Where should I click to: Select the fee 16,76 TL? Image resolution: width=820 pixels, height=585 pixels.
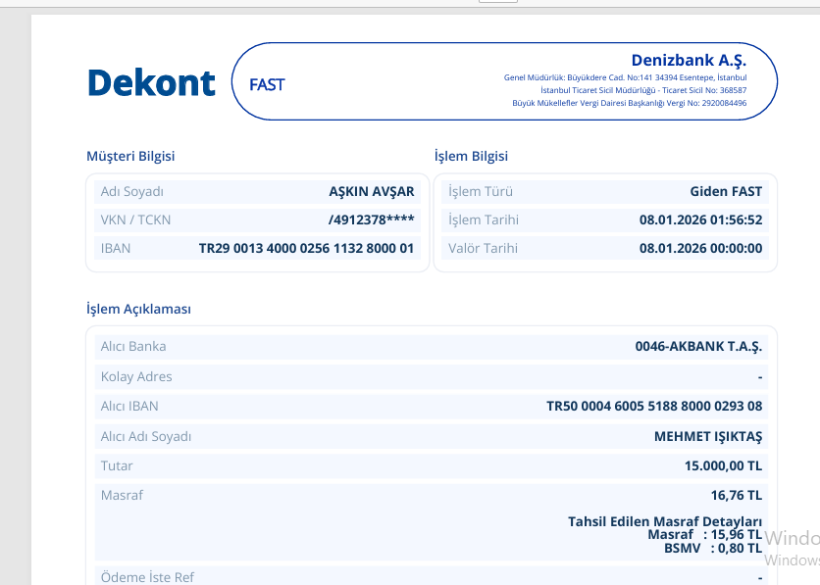pos(736,495)
